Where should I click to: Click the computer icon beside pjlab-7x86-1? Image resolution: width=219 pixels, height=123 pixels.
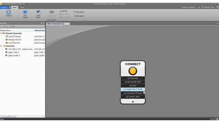(x=7, y=52)
